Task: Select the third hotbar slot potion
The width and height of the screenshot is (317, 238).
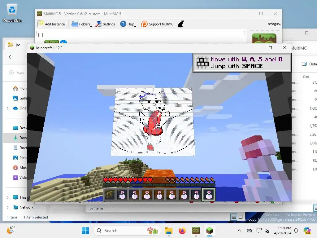Action: click(x=134, y=195)
